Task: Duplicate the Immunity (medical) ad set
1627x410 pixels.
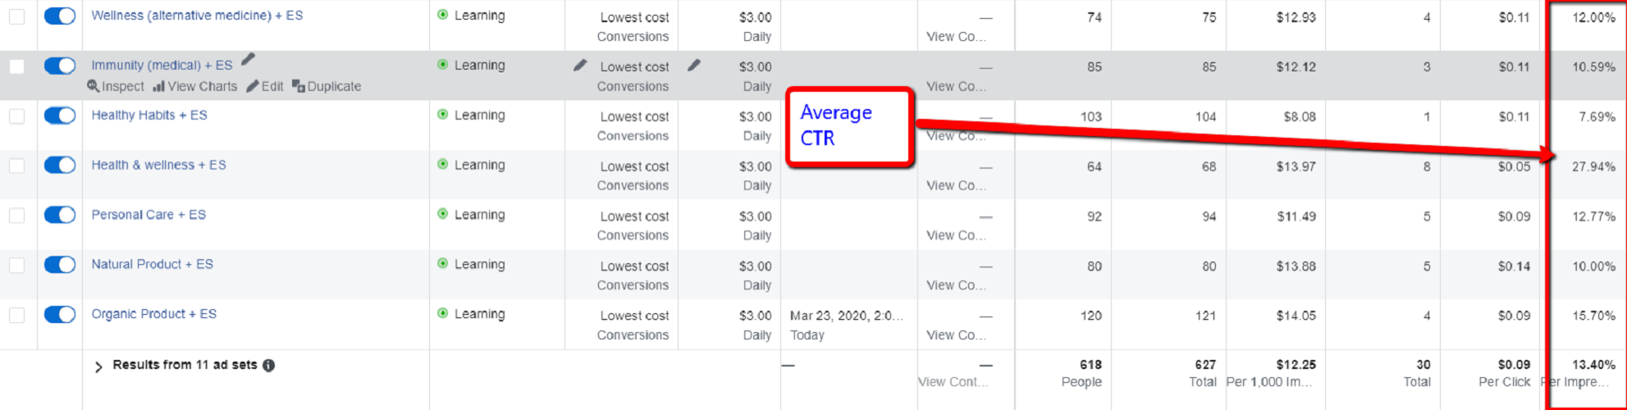Action: click(327, 86)
